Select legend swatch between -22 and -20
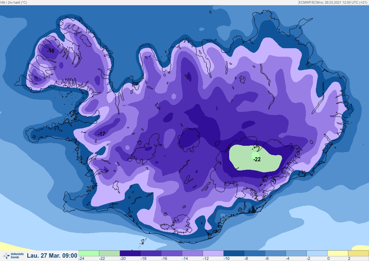The image size is (369, 261). [x=110, y=253]
